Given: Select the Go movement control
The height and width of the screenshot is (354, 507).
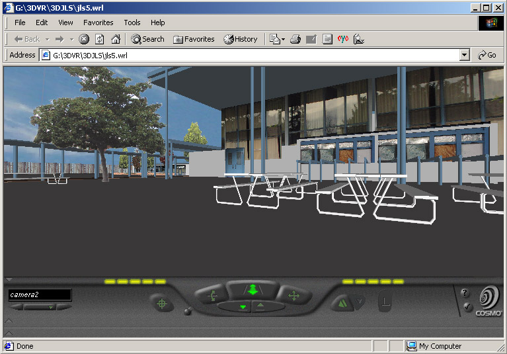Looking at the screenshot, I should (x=253, y=289).
